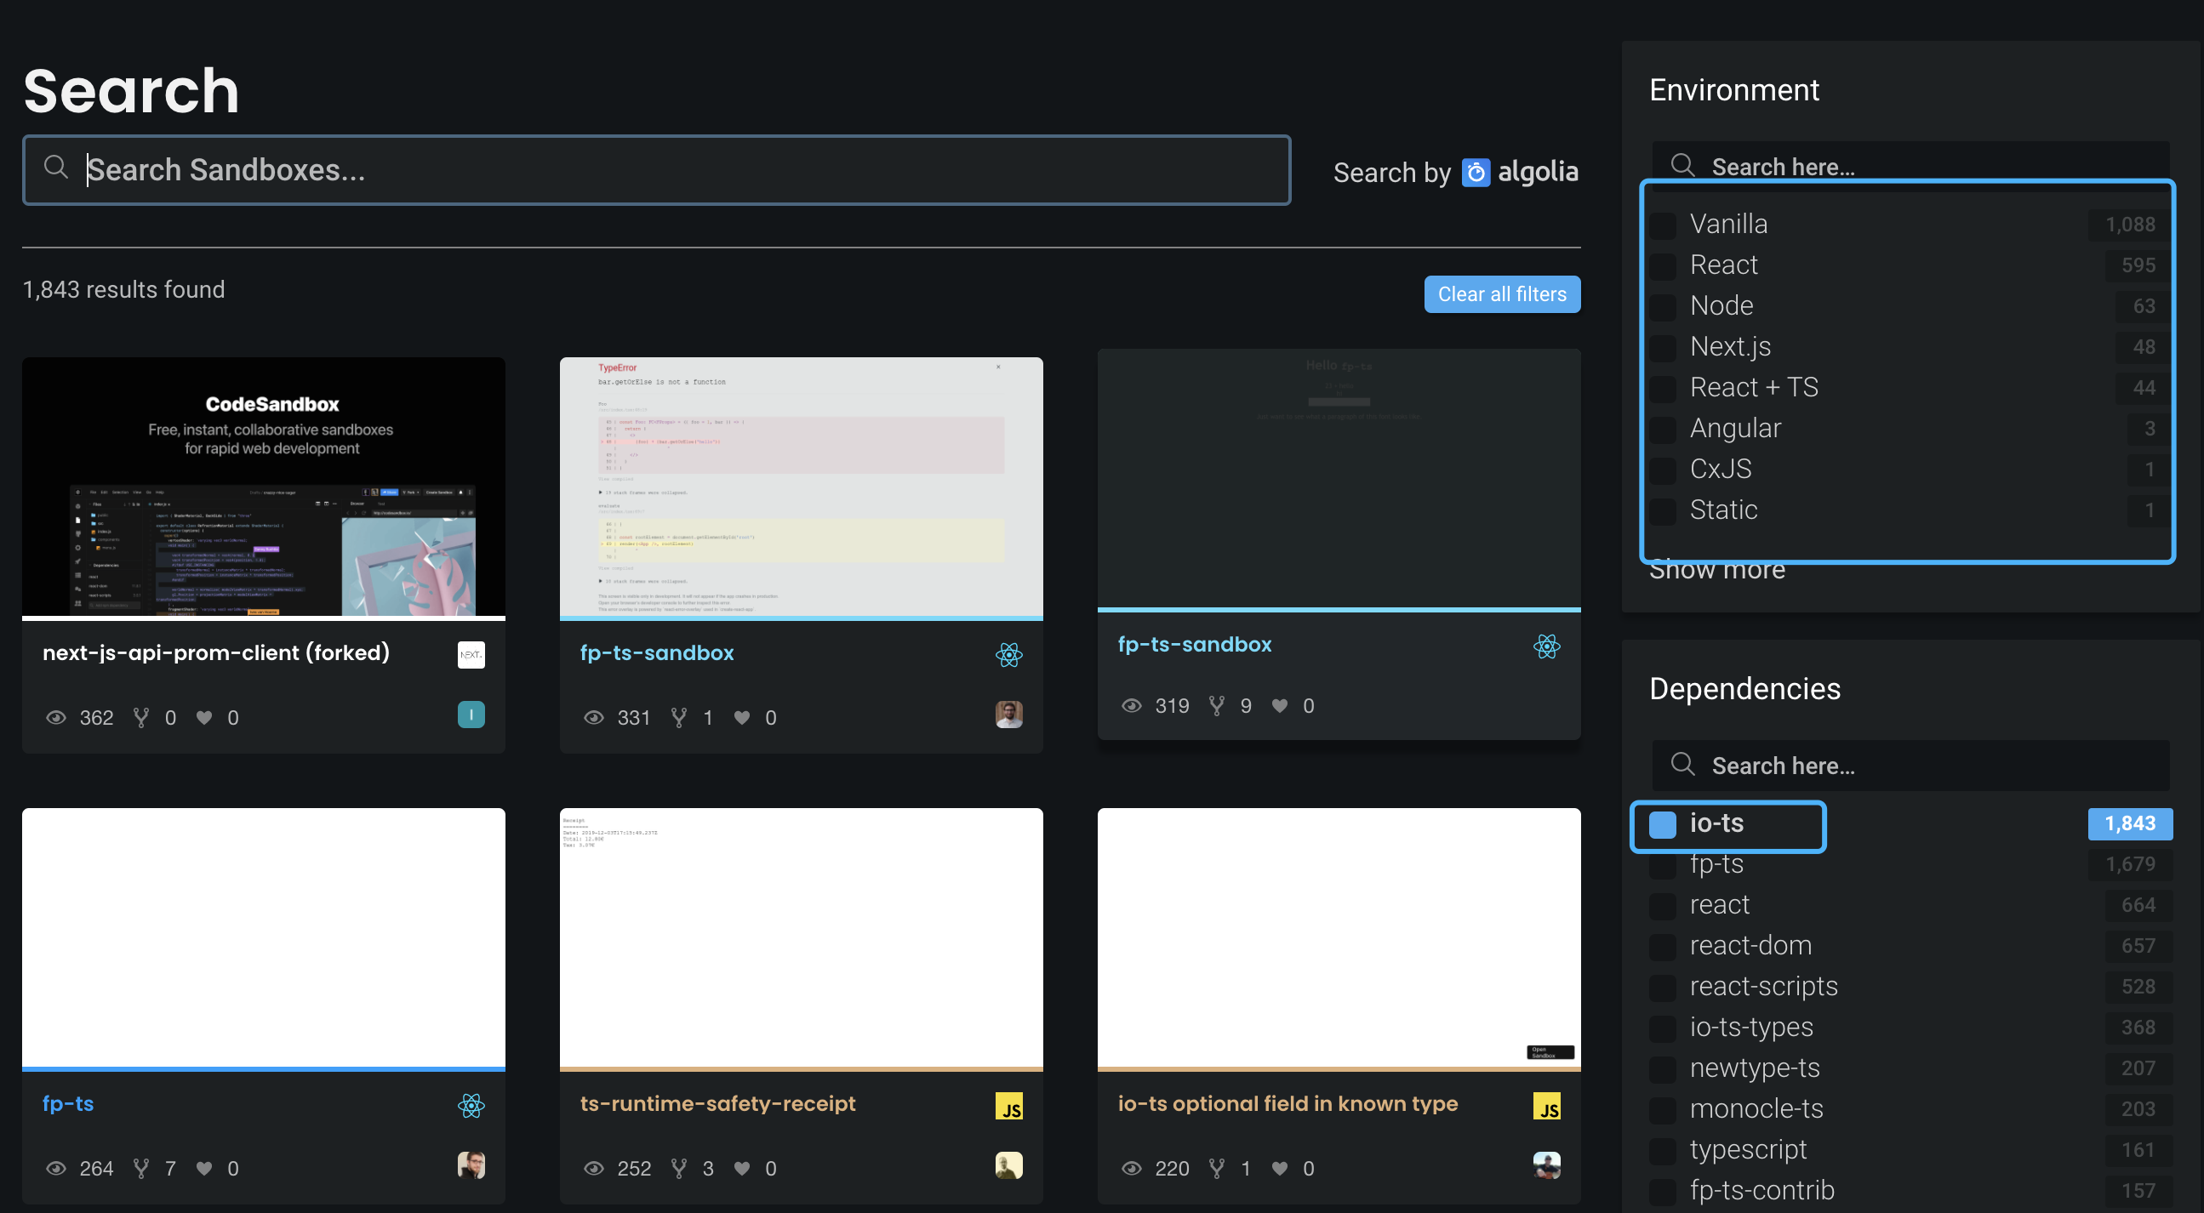This screenshot has width=2204, height=1213.
Task: Open the CodeSandbox preview thumbnail
Action: [x=264, y=487]
